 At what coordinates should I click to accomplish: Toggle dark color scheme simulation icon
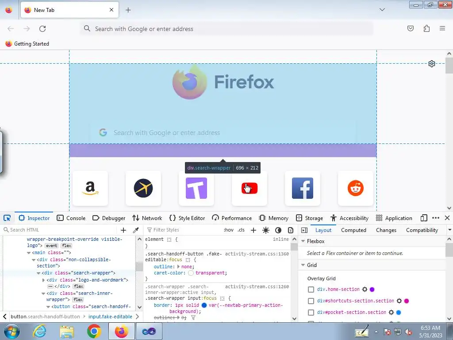(278, 230)
